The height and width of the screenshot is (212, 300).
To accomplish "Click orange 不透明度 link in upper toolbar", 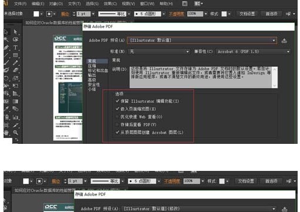I will pyautogui.click(x=176, y=14).
